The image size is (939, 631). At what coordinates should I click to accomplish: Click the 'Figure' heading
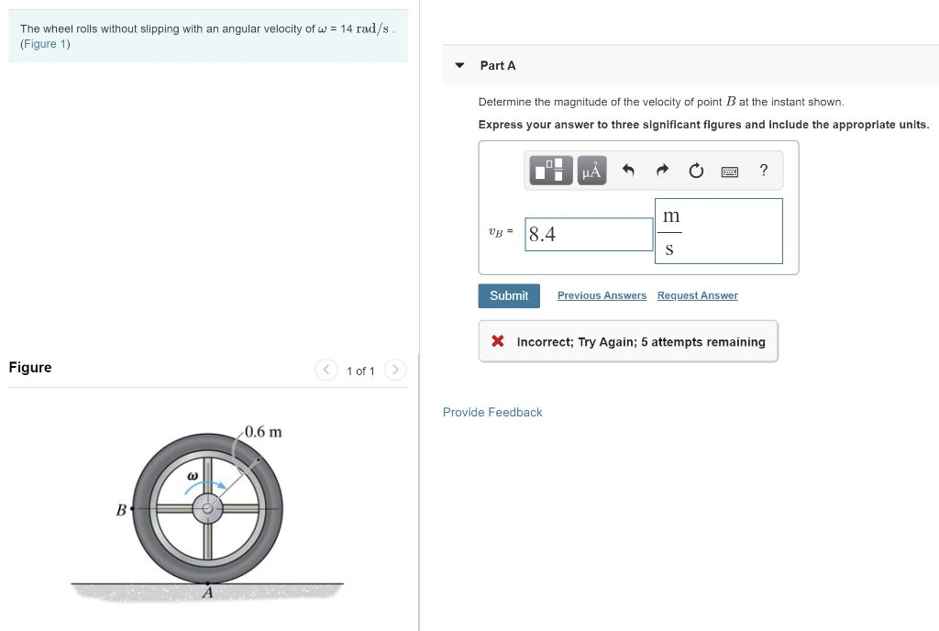(30, 368)
